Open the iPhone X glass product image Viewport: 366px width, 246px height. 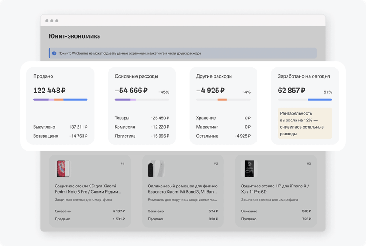tap(249, 168)
